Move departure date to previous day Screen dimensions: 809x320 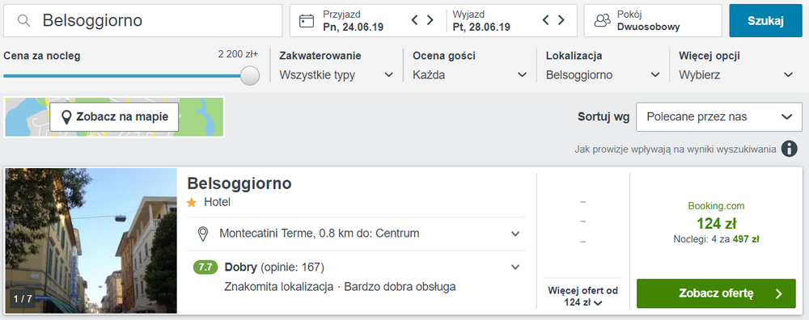click(546, 20)
